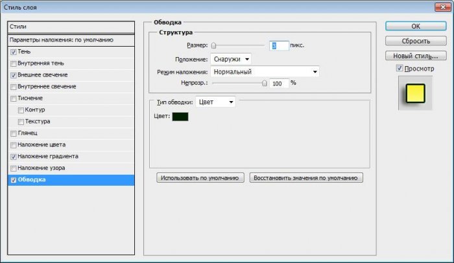The image size is (454, 263).
Task: Open the Положение dropdown set to Снаружи
Action: click(x=232, y=59)
